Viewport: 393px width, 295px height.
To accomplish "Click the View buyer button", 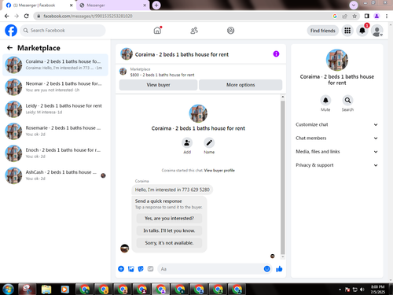I will tap(158, 85).
